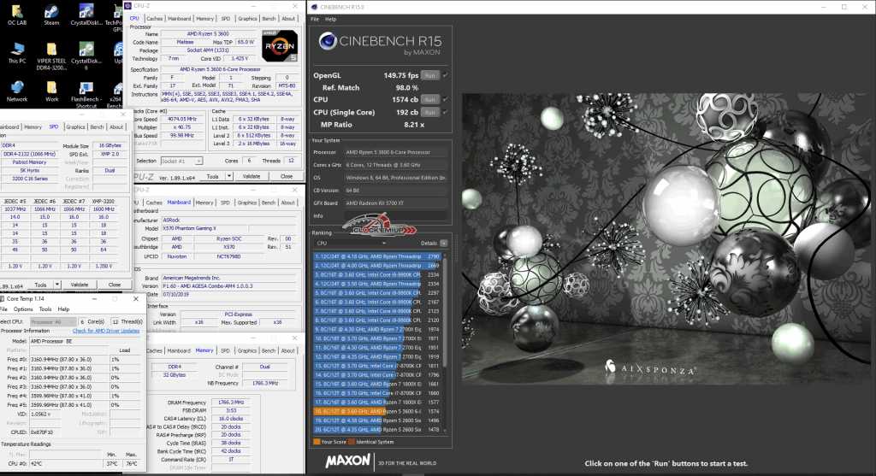Click Check for AMD Driver Updates link
Image resolution: width=876 pixels, height=476 pixels.
click(105, 330)
